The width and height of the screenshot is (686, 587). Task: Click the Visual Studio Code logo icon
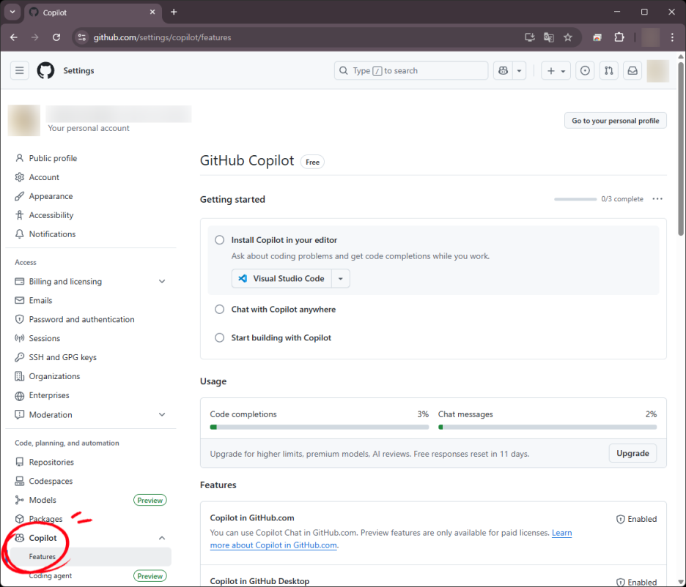[243, 278]
